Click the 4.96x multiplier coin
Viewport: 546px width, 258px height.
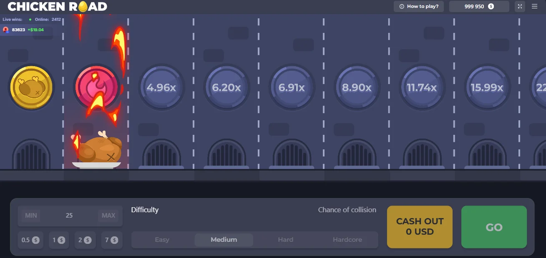tap(161, 87)
